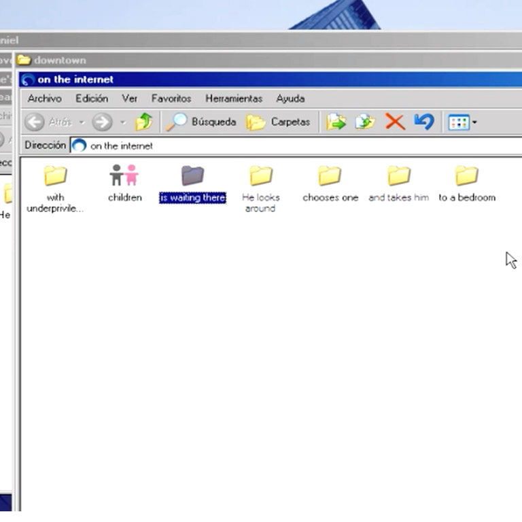Viewport: 522px width, 522px height.
Task: Open the Favoritos menu
Action: pyautogui.click(x=171, y=99)
